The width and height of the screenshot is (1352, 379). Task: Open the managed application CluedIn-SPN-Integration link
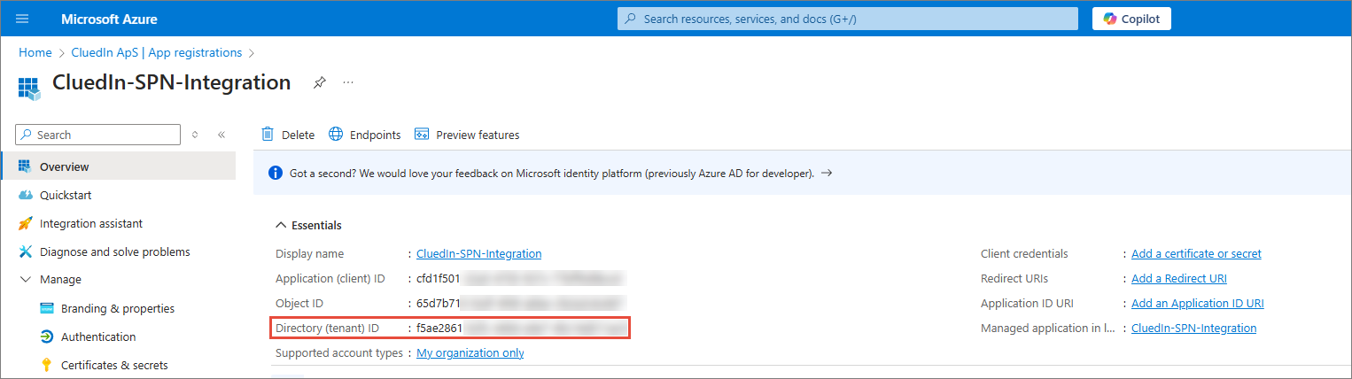[x=1194, y=328]
